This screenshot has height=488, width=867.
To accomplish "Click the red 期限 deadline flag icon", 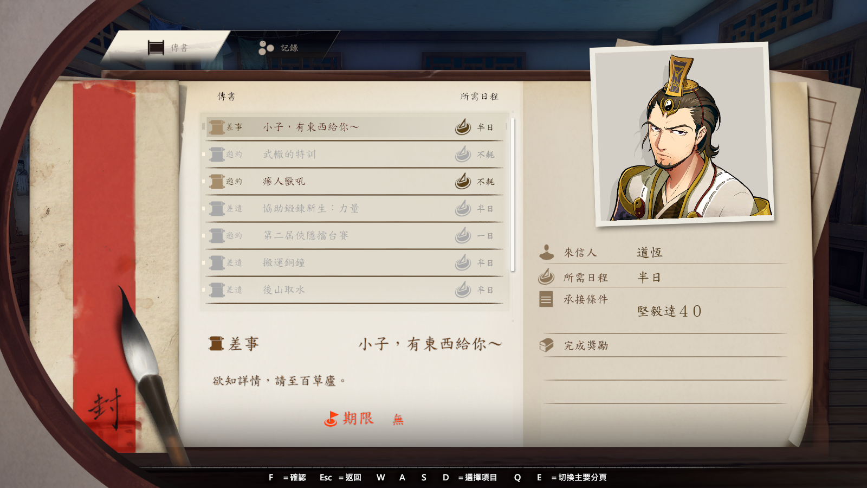I will (x=331, y=419).
